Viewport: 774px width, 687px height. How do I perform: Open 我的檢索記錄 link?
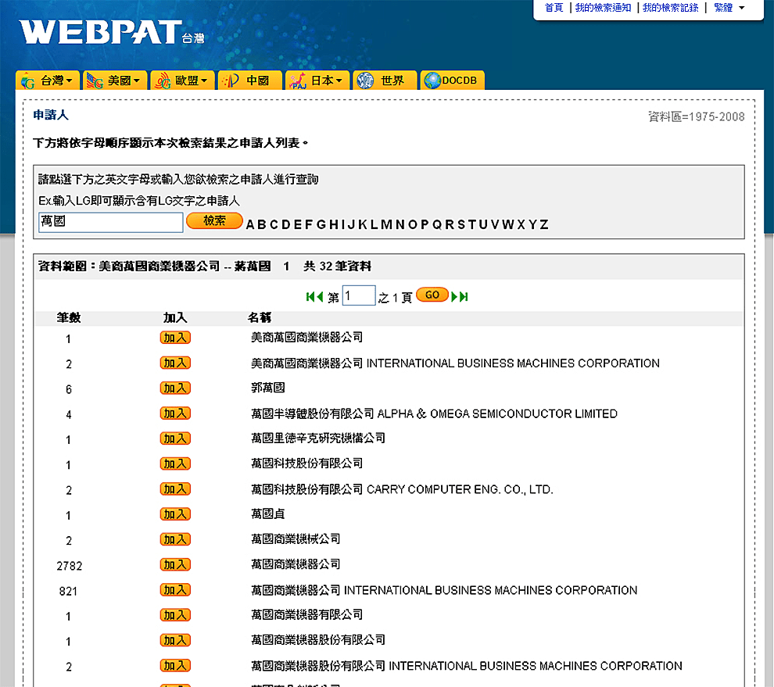(670, 7)
